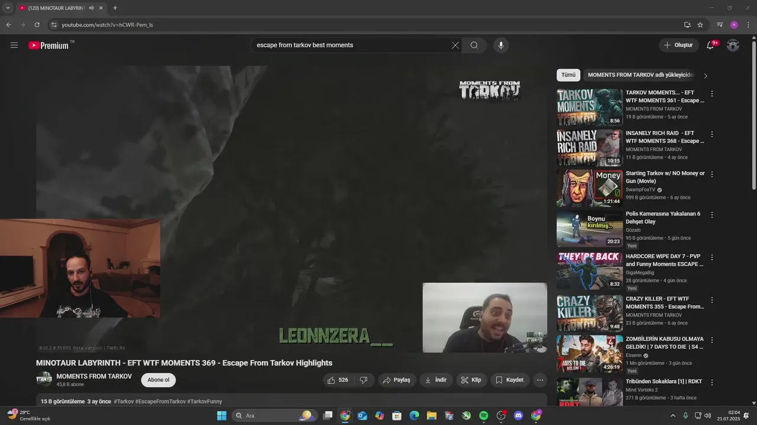
Task: Click the İndir download button
Action: 436,380
